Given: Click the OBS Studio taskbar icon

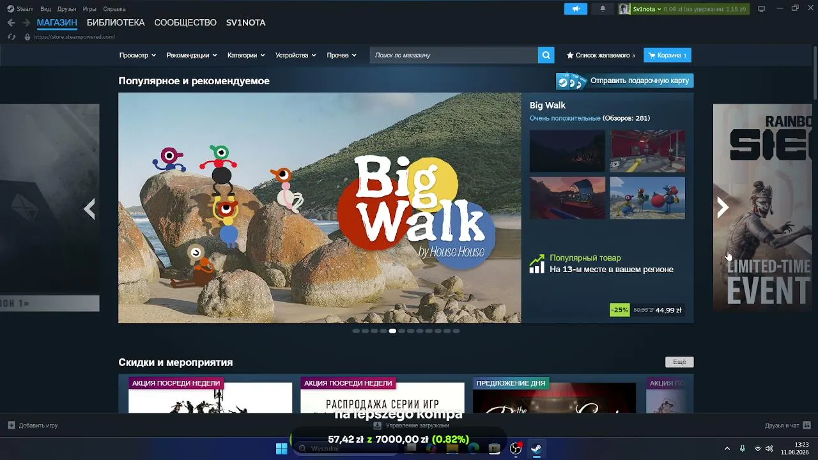Looking at the screenshot, I should pyautogui.click(x=516, y=448).
